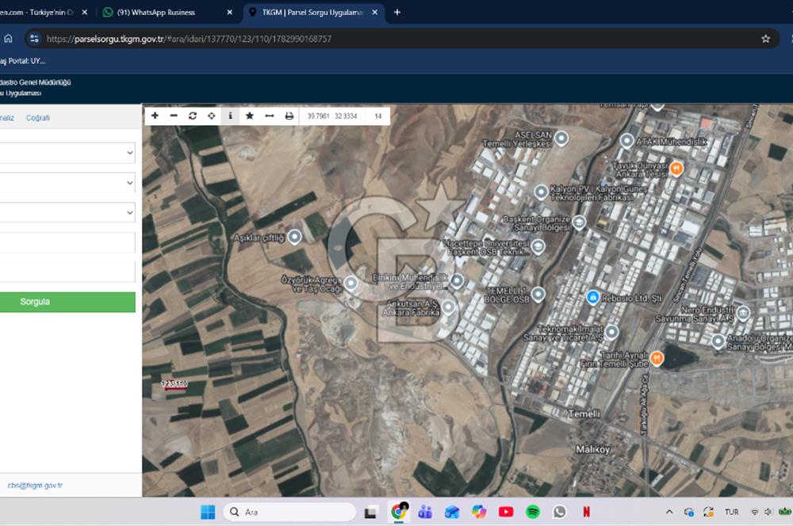Click the cbs@tkgm.gov.tr email link
Image resolution: width=793 pixels, height=526 pixels.
click(x=35, y=485)
